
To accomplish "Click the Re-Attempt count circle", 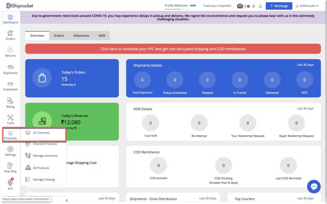I will point(199,123).
